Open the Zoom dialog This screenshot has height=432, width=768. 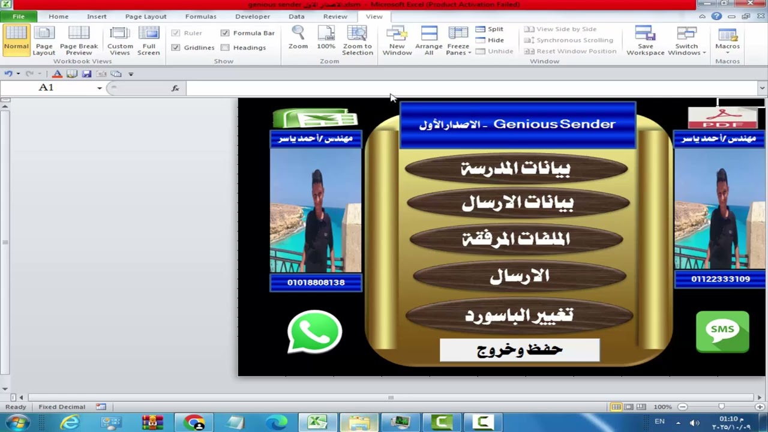point(298,37)
